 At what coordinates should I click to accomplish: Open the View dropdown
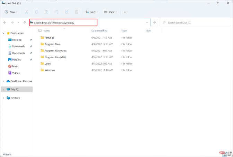pyautogui.click(x=110, y=12)
